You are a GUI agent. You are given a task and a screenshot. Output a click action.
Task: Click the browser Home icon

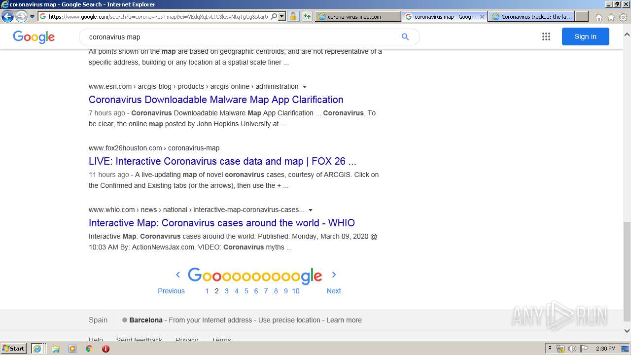(598, 17)
